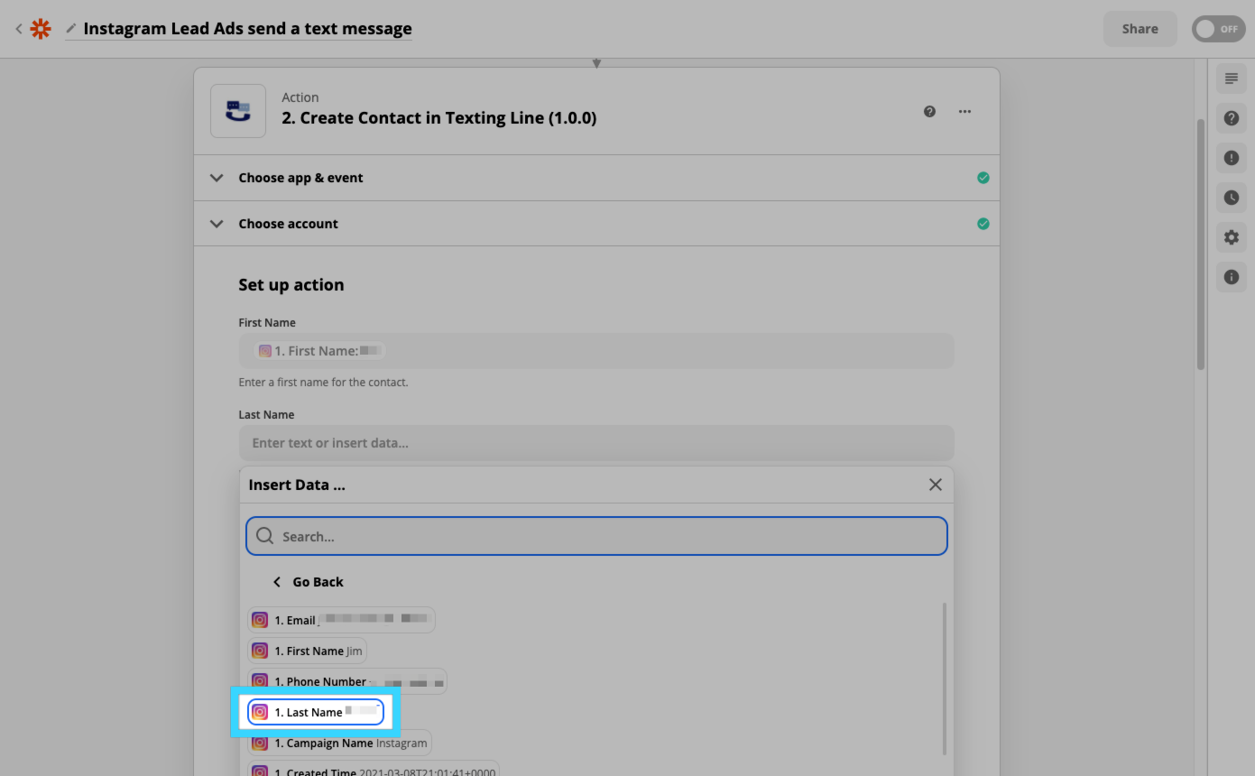Open the question mark help icon in sidebar
The height and width of the screenshot is (776, 1255).
pyautogui.click(x=1231, y=117)
